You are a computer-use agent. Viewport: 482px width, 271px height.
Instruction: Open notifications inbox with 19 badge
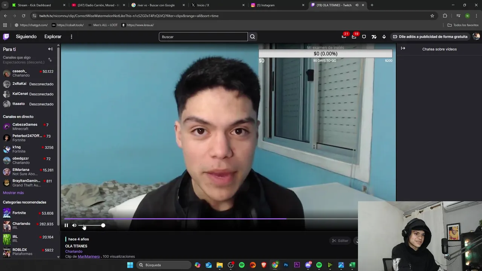point(354,37)
